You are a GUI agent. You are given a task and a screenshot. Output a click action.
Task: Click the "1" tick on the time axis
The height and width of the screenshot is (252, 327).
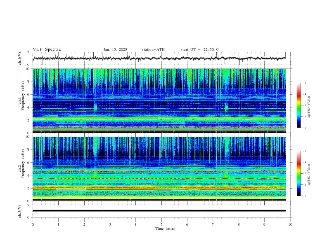[x=58, y=224]
